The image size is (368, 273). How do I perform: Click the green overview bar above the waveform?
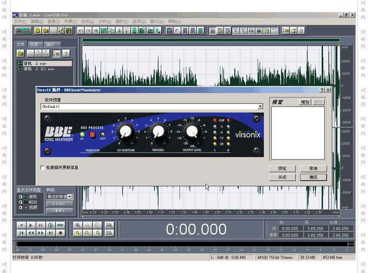211,40
